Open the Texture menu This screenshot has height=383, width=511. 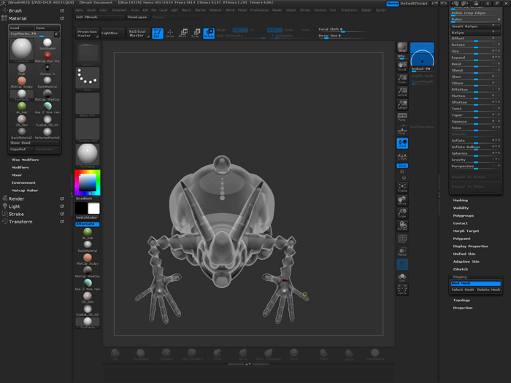pyautogui.click(x=320, y=10)
